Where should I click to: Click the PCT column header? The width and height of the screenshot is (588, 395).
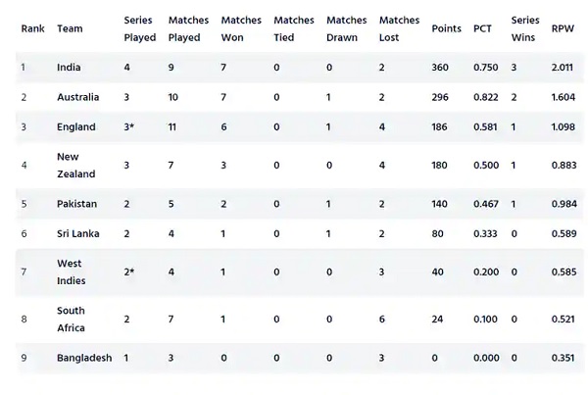click(x=482, y=28)
